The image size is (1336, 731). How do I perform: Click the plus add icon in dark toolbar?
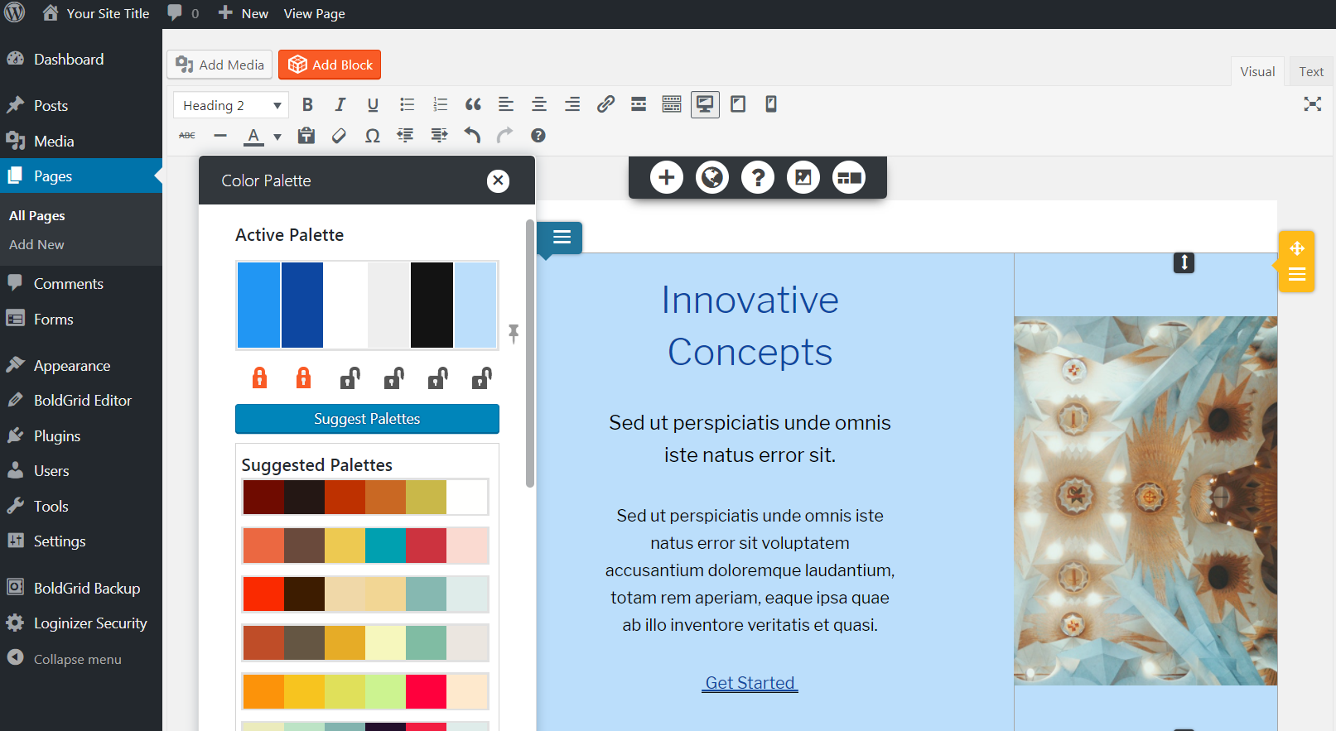[x=667, y=177]
